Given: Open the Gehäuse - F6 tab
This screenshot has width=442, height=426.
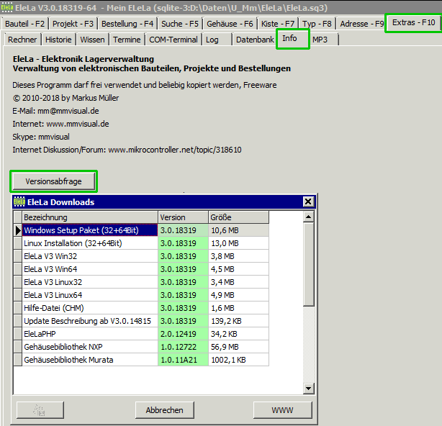Looking at the screenshot, I should pos(230,24).
